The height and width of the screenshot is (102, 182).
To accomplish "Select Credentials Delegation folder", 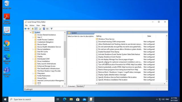I will 45,42.
